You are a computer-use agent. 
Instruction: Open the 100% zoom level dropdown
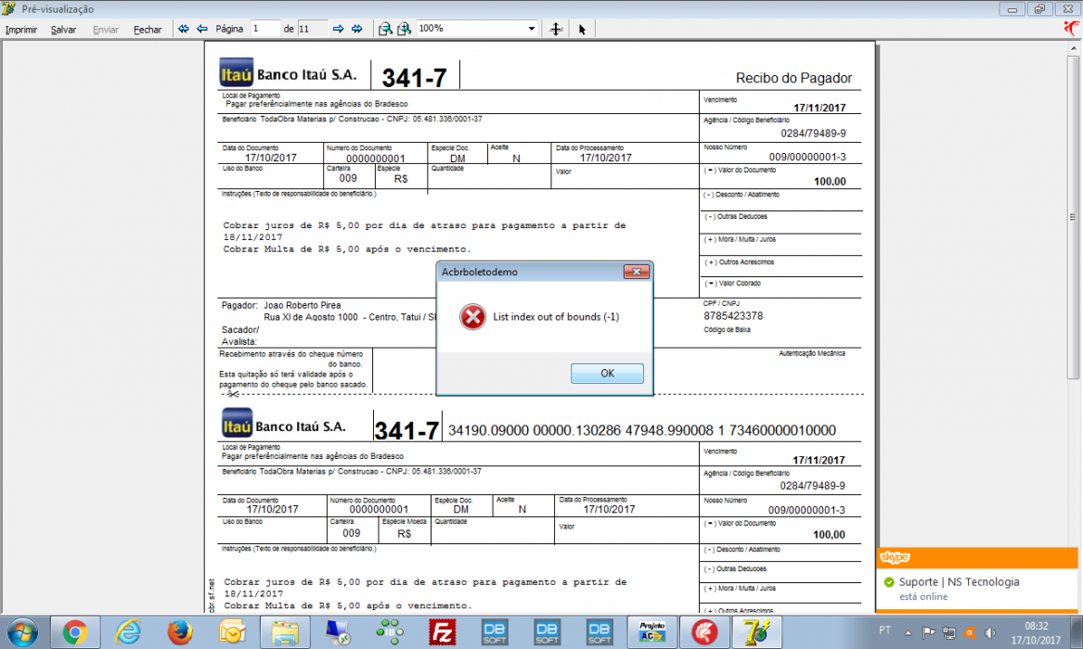pos(531,29)
